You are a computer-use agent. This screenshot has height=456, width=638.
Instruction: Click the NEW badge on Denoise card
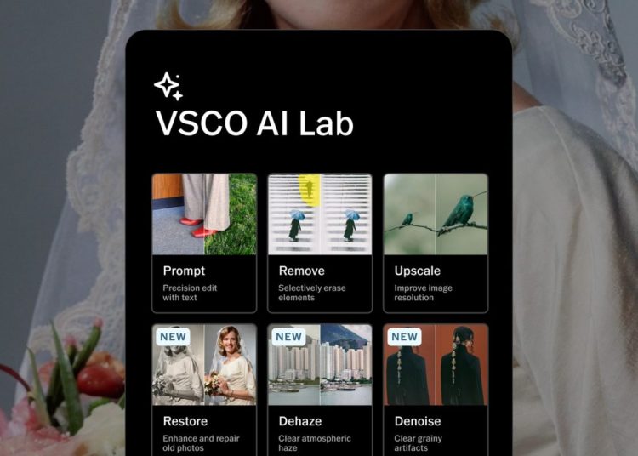pyautogui.click(x=404, y=337)
